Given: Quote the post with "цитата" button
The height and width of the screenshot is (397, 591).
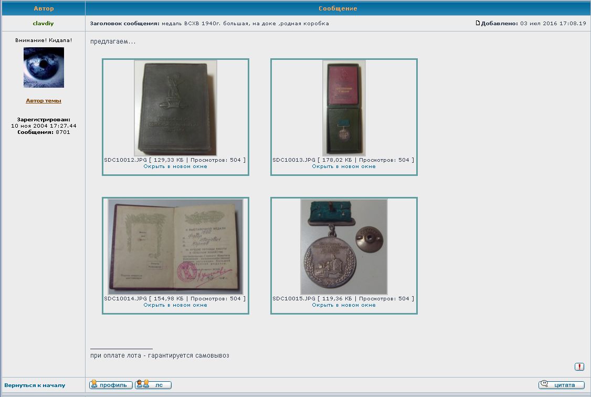Looking at the screenshot, I should [561, 385].
